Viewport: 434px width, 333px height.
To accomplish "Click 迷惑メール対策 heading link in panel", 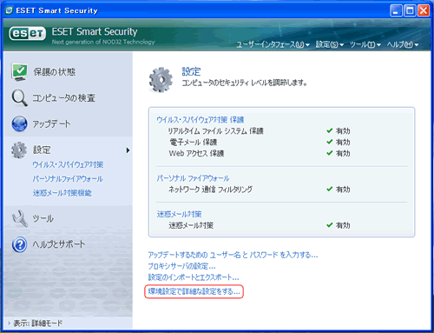I will coord(179,214).
